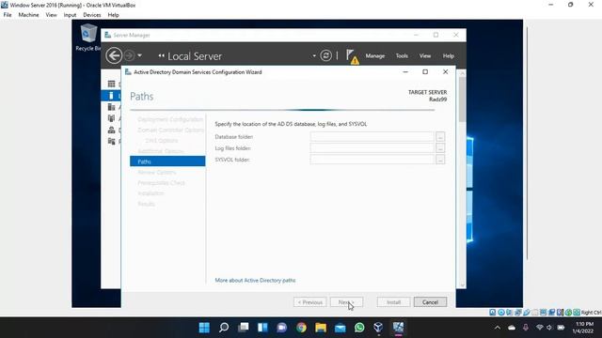Open VirtualBox Machine menu
Viewport: 602px width, 338px height.
[x=28, y=15]
